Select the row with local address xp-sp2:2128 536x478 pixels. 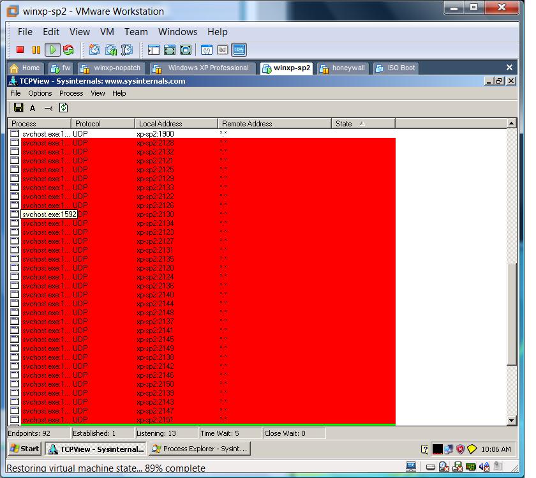(202, 142)
